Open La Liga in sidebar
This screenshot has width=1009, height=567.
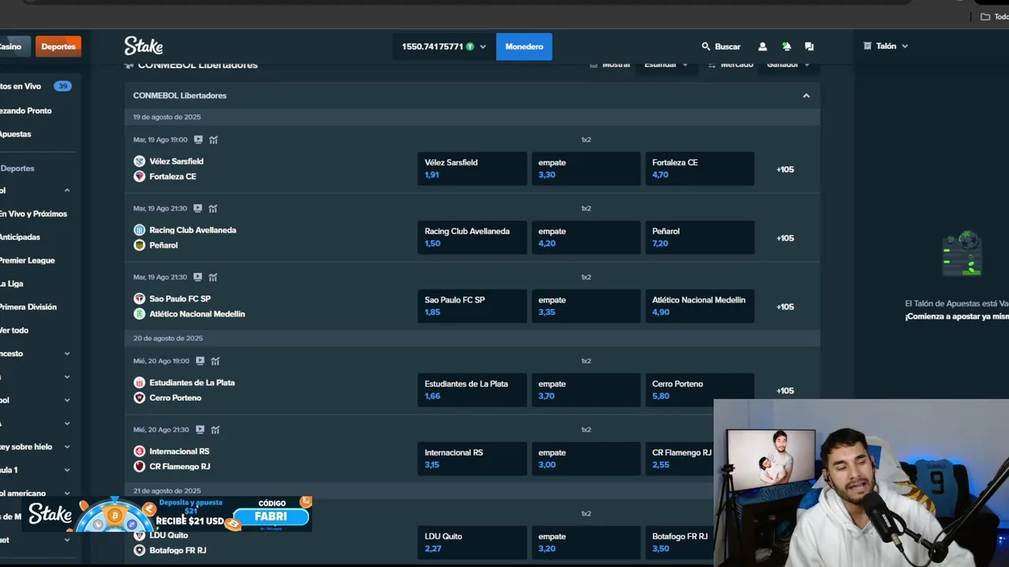(12, 283)
